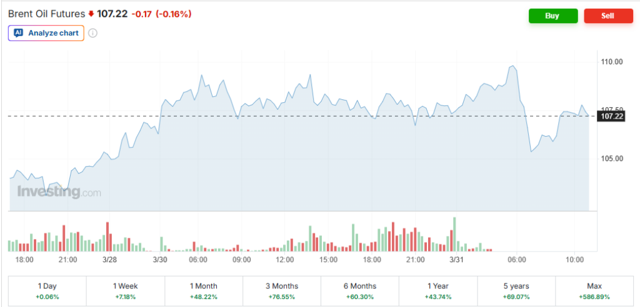This screenshot has height=307, width=640.
Task: Click the 3/30 date marker on time axis
Action: pos(159,260)
